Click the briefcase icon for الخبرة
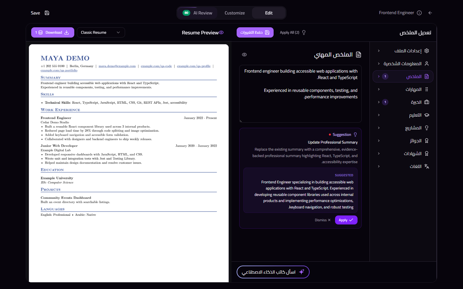 pyautogui.click(x=427, y=102)
